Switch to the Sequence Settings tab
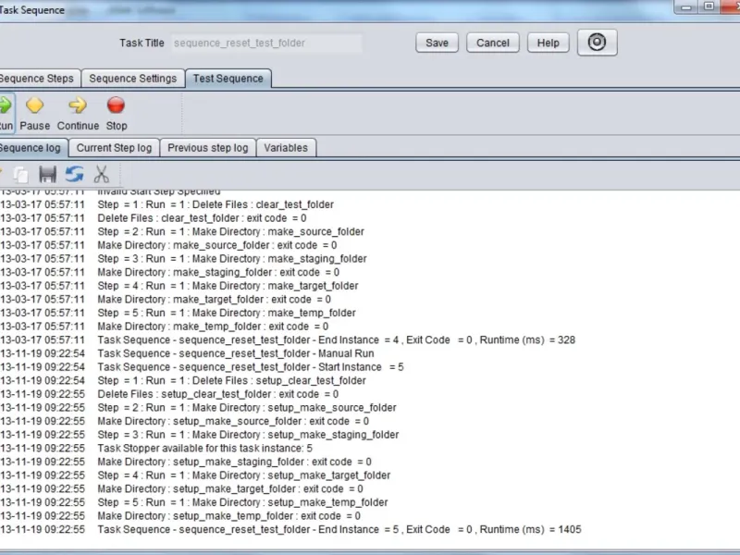740x555 pixels. tap(132, 79)
